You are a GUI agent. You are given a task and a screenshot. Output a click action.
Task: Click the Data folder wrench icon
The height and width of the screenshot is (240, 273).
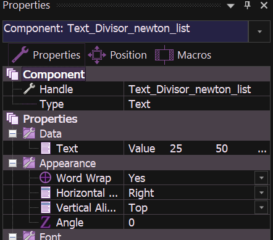pos(29,133)
